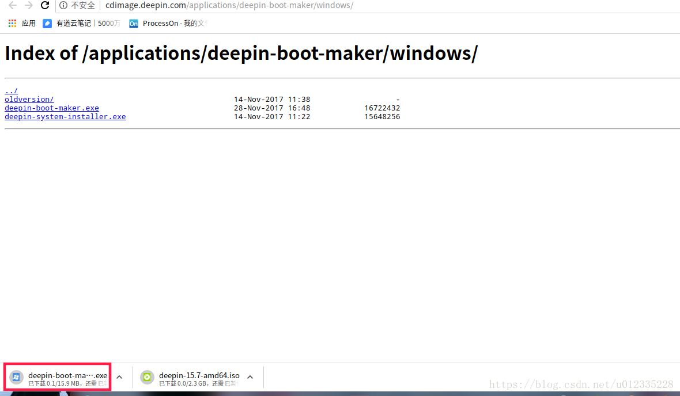The height and width of the screenshot is (396, 680).
Task: Open the parent directory ../ link
Action: tap(12, 90)
